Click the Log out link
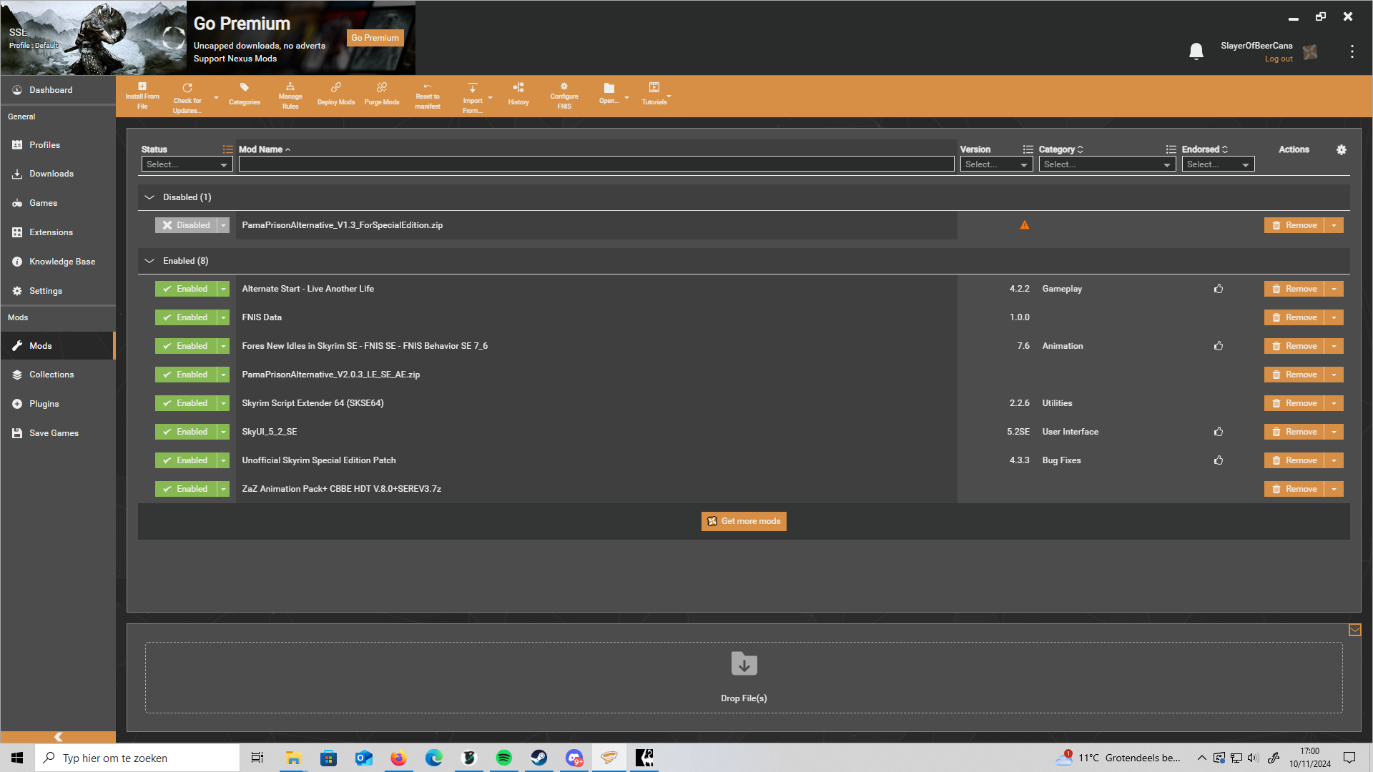Viewport: 1373px width, 772px height. click(x=1278, y=59)
